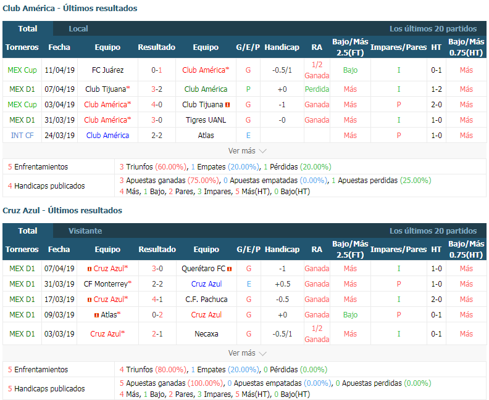This screenshot has height=400, width=489.
Task: Click the blue Cruz Azul link on 31/03/19
Action: pos(206,284)
